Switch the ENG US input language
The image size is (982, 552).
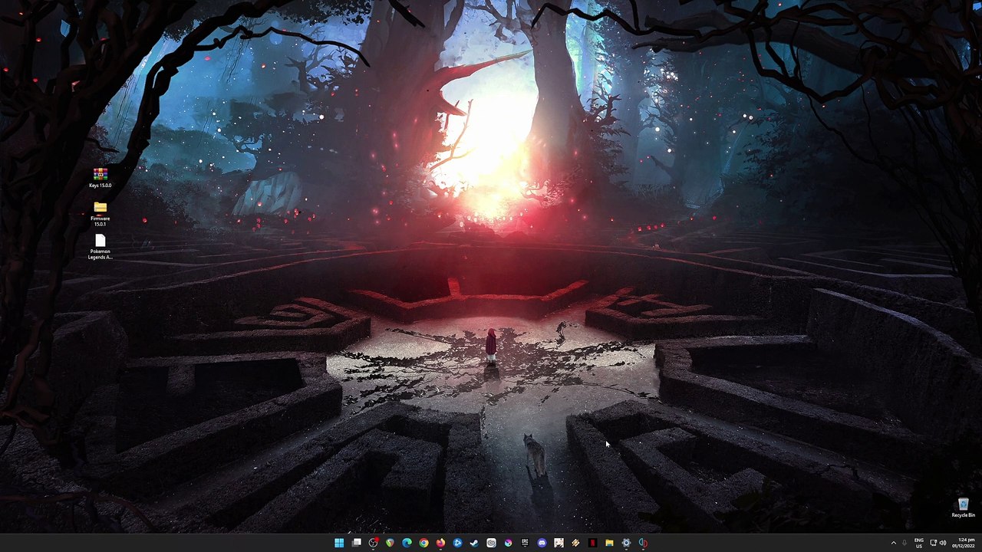919,543
